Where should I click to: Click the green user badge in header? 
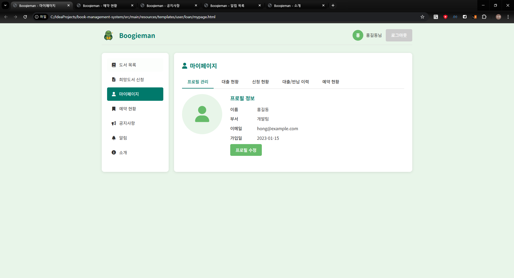(x=358, y=35)
